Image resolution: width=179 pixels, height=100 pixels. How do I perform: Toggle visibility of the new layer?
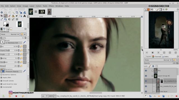146,91
